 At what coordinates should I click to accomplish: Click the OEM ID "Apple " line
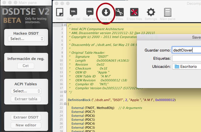tap(89, 72)
